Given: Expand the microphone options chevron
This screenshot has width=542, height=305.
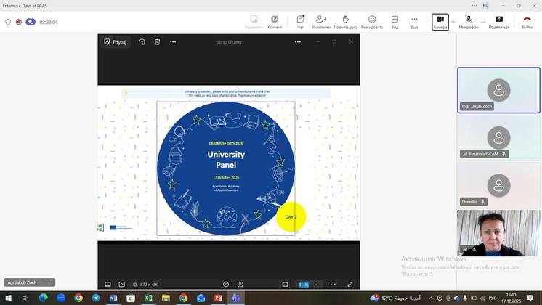Looking at the screenshot, I should 483,22.
